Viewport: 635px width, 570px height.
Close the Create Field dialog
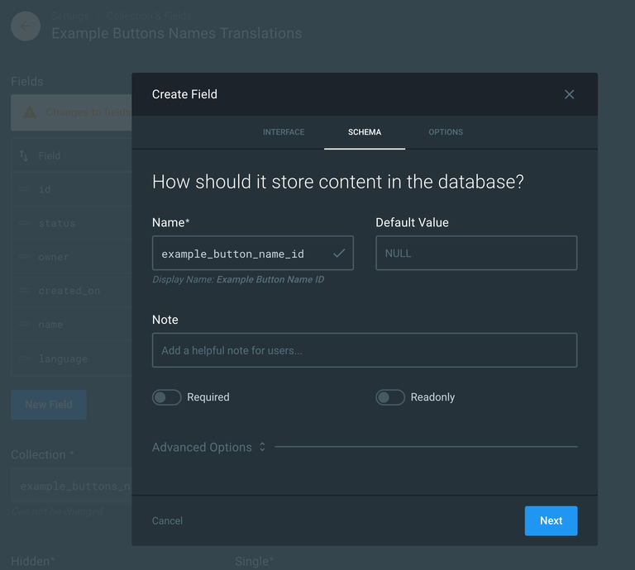[569, 94]
